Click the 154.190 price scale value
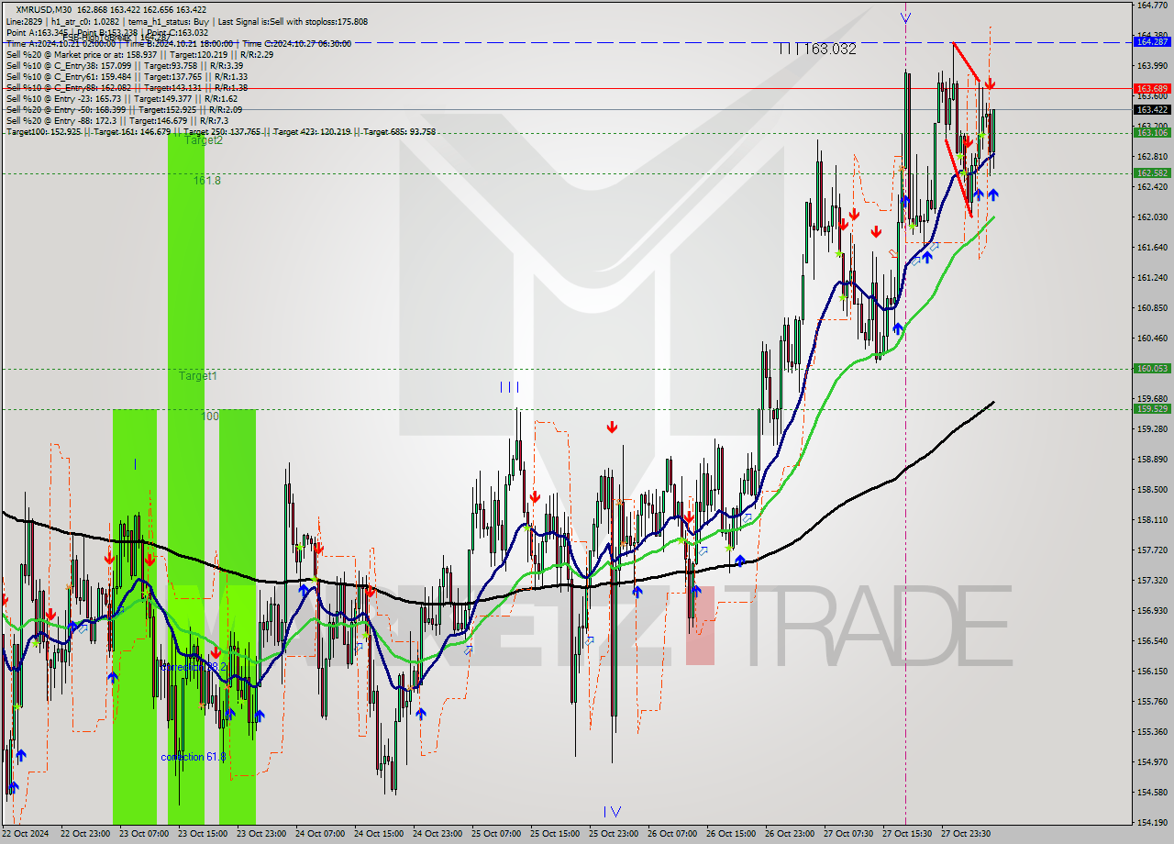 1152,822
